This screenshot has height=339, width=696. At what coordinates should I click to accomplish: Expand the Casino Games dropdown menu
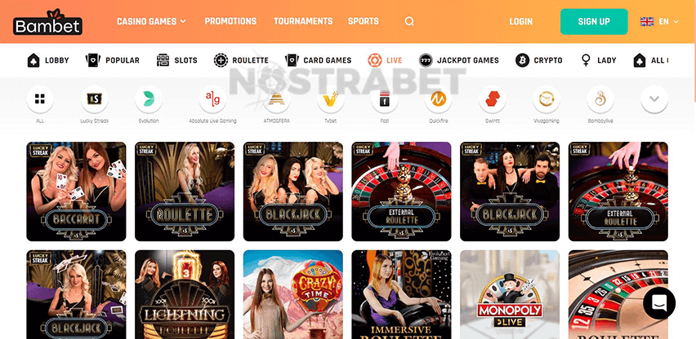(151, 21)
